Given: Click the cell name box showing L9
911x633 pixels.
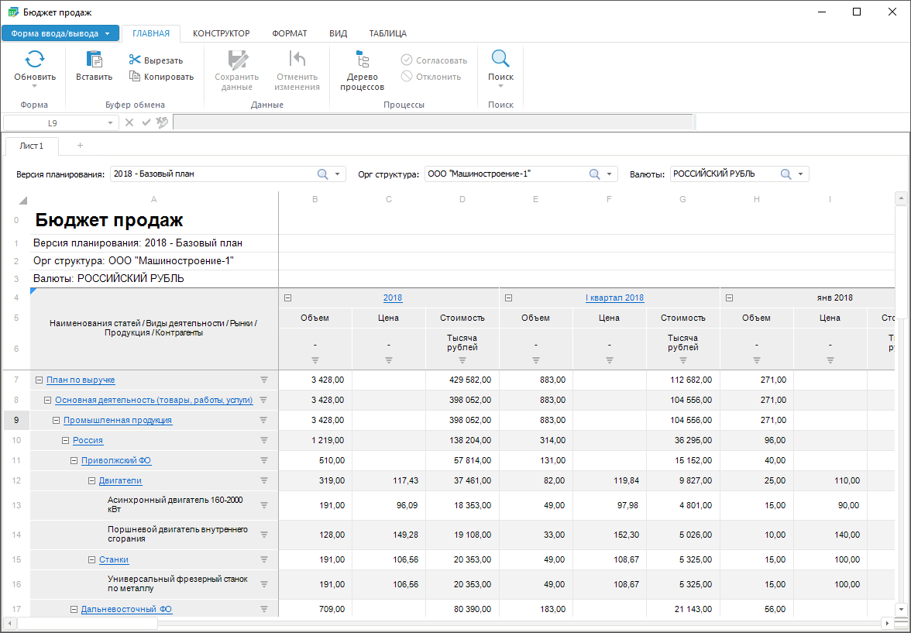Looking at the screenshot, I should coord(53,122).
